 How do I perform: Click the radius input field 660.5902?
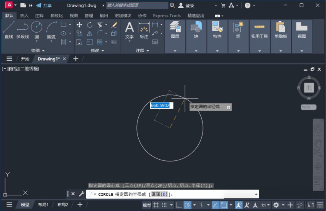(162, 105)
